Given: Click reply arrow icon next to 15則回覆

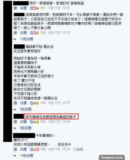Looking at the screenshot, I should point(15,39).
